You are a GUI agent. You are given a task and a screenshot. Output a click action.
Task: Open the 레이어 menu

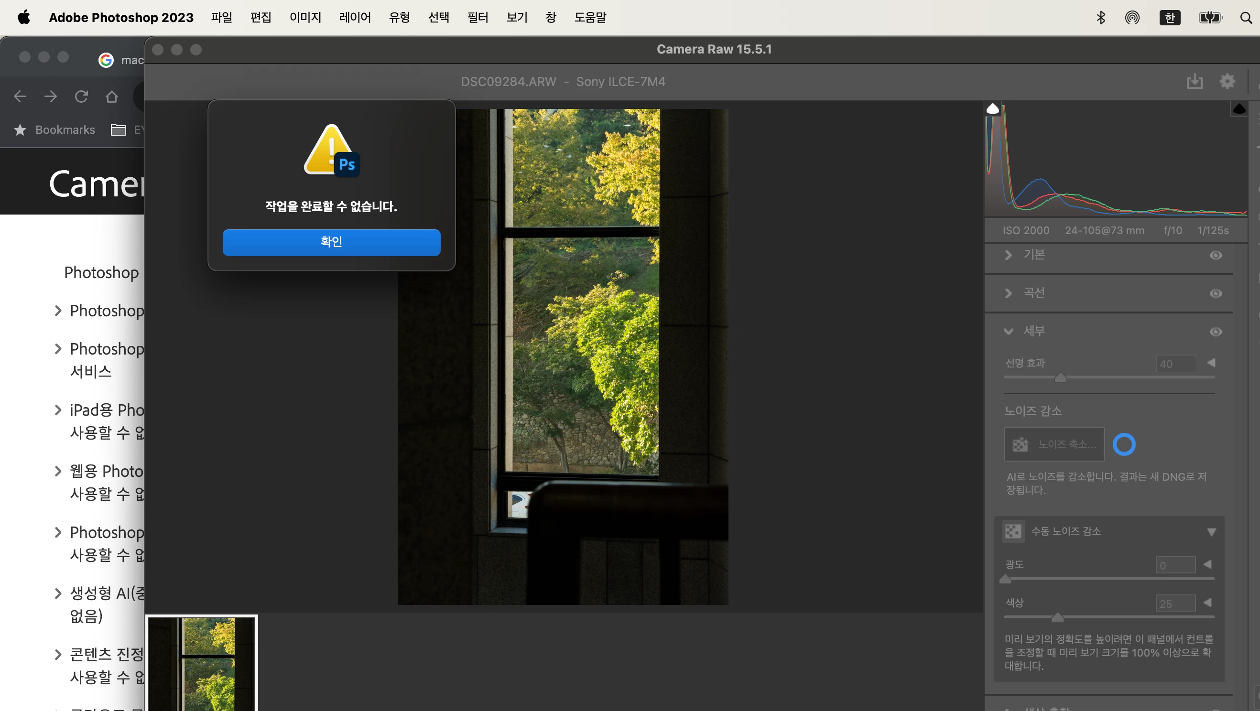click(355, 18)
